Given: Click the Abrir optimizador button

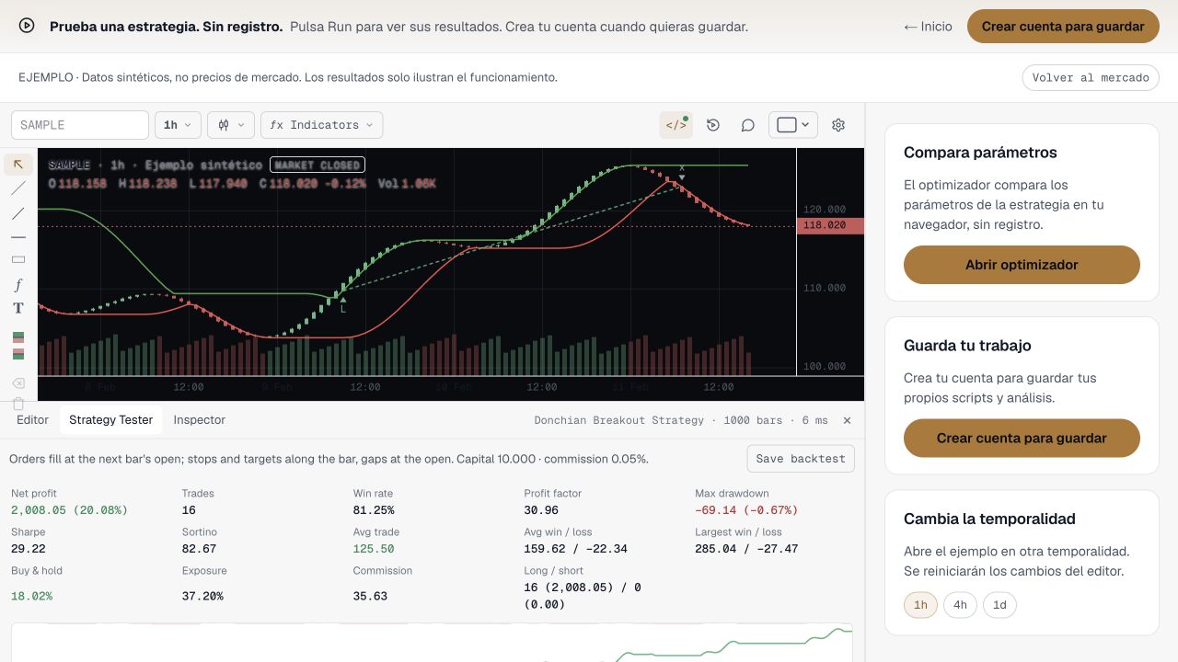Looking at the screenshot, I should coord(1022,265).
